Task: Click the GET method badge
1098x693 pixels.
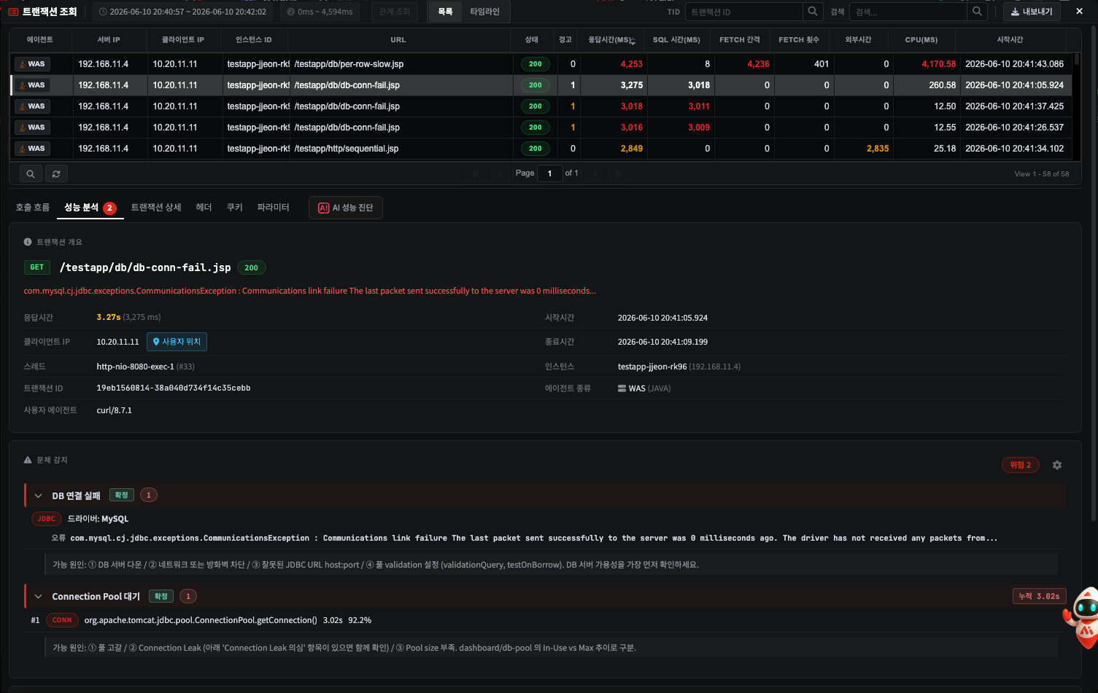Action: pyautogui.click(x=37, y=267)
